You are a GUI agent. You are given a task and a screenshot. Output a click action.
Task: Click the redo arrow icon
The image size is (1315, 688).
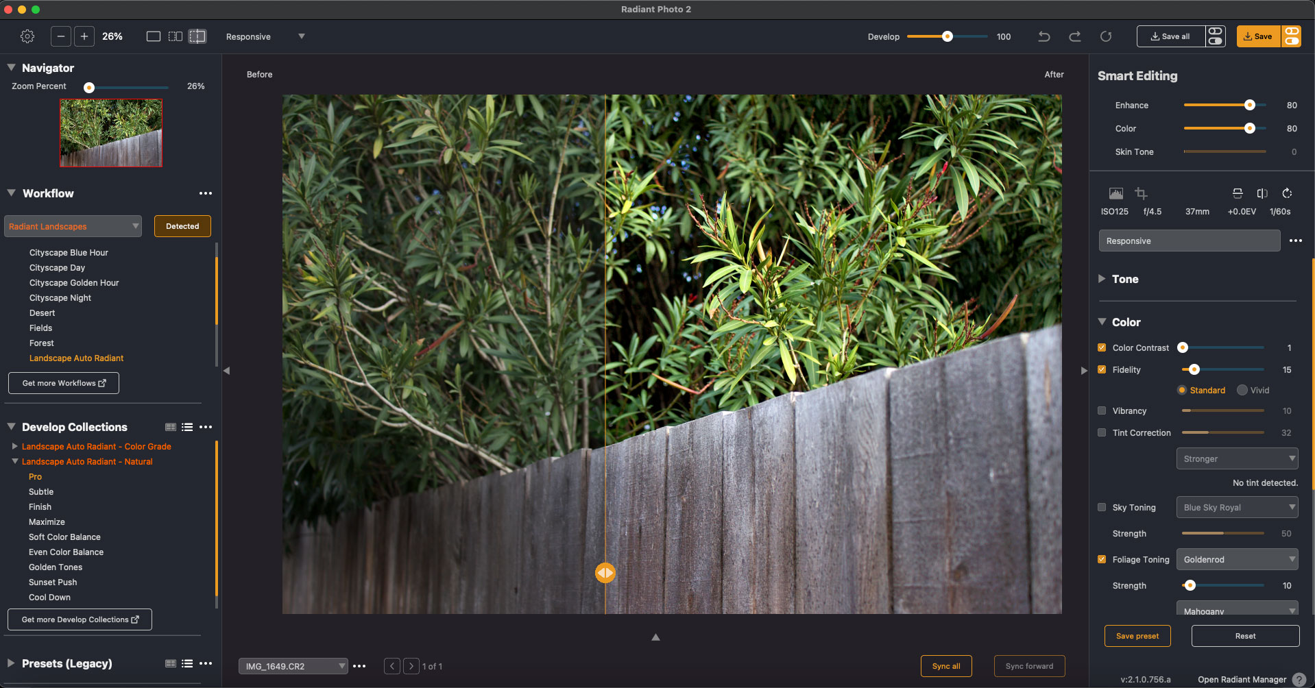(x=1075, y=36)
